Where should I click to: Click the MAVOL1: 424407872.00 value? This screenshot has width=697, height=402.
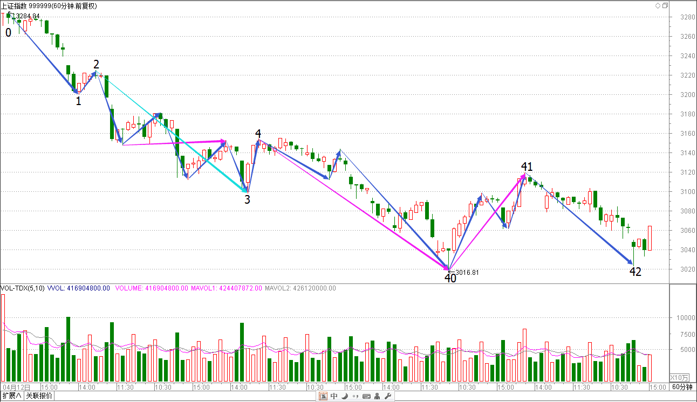[227, 288]
